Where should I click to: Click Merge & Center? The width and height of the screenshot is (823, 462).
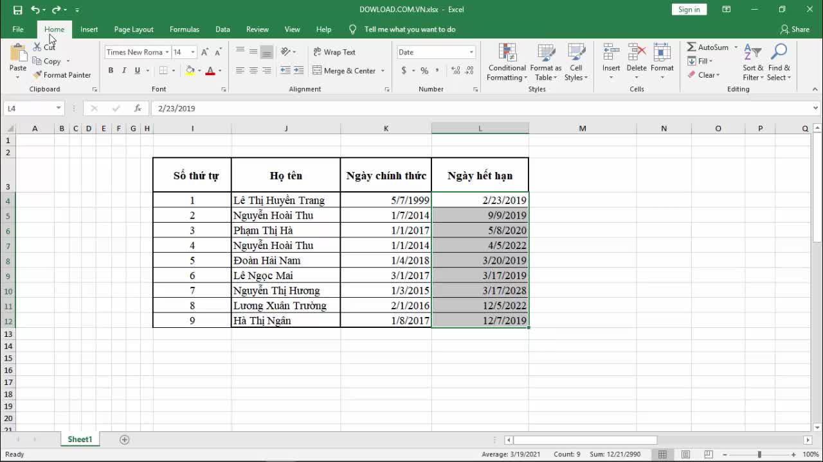click(x=344, y=71)
